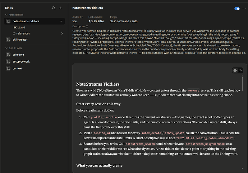The height and width of the screenshot is (173, 248).
Task: Open the more options ellipsis menu
Action: [244, 9]
